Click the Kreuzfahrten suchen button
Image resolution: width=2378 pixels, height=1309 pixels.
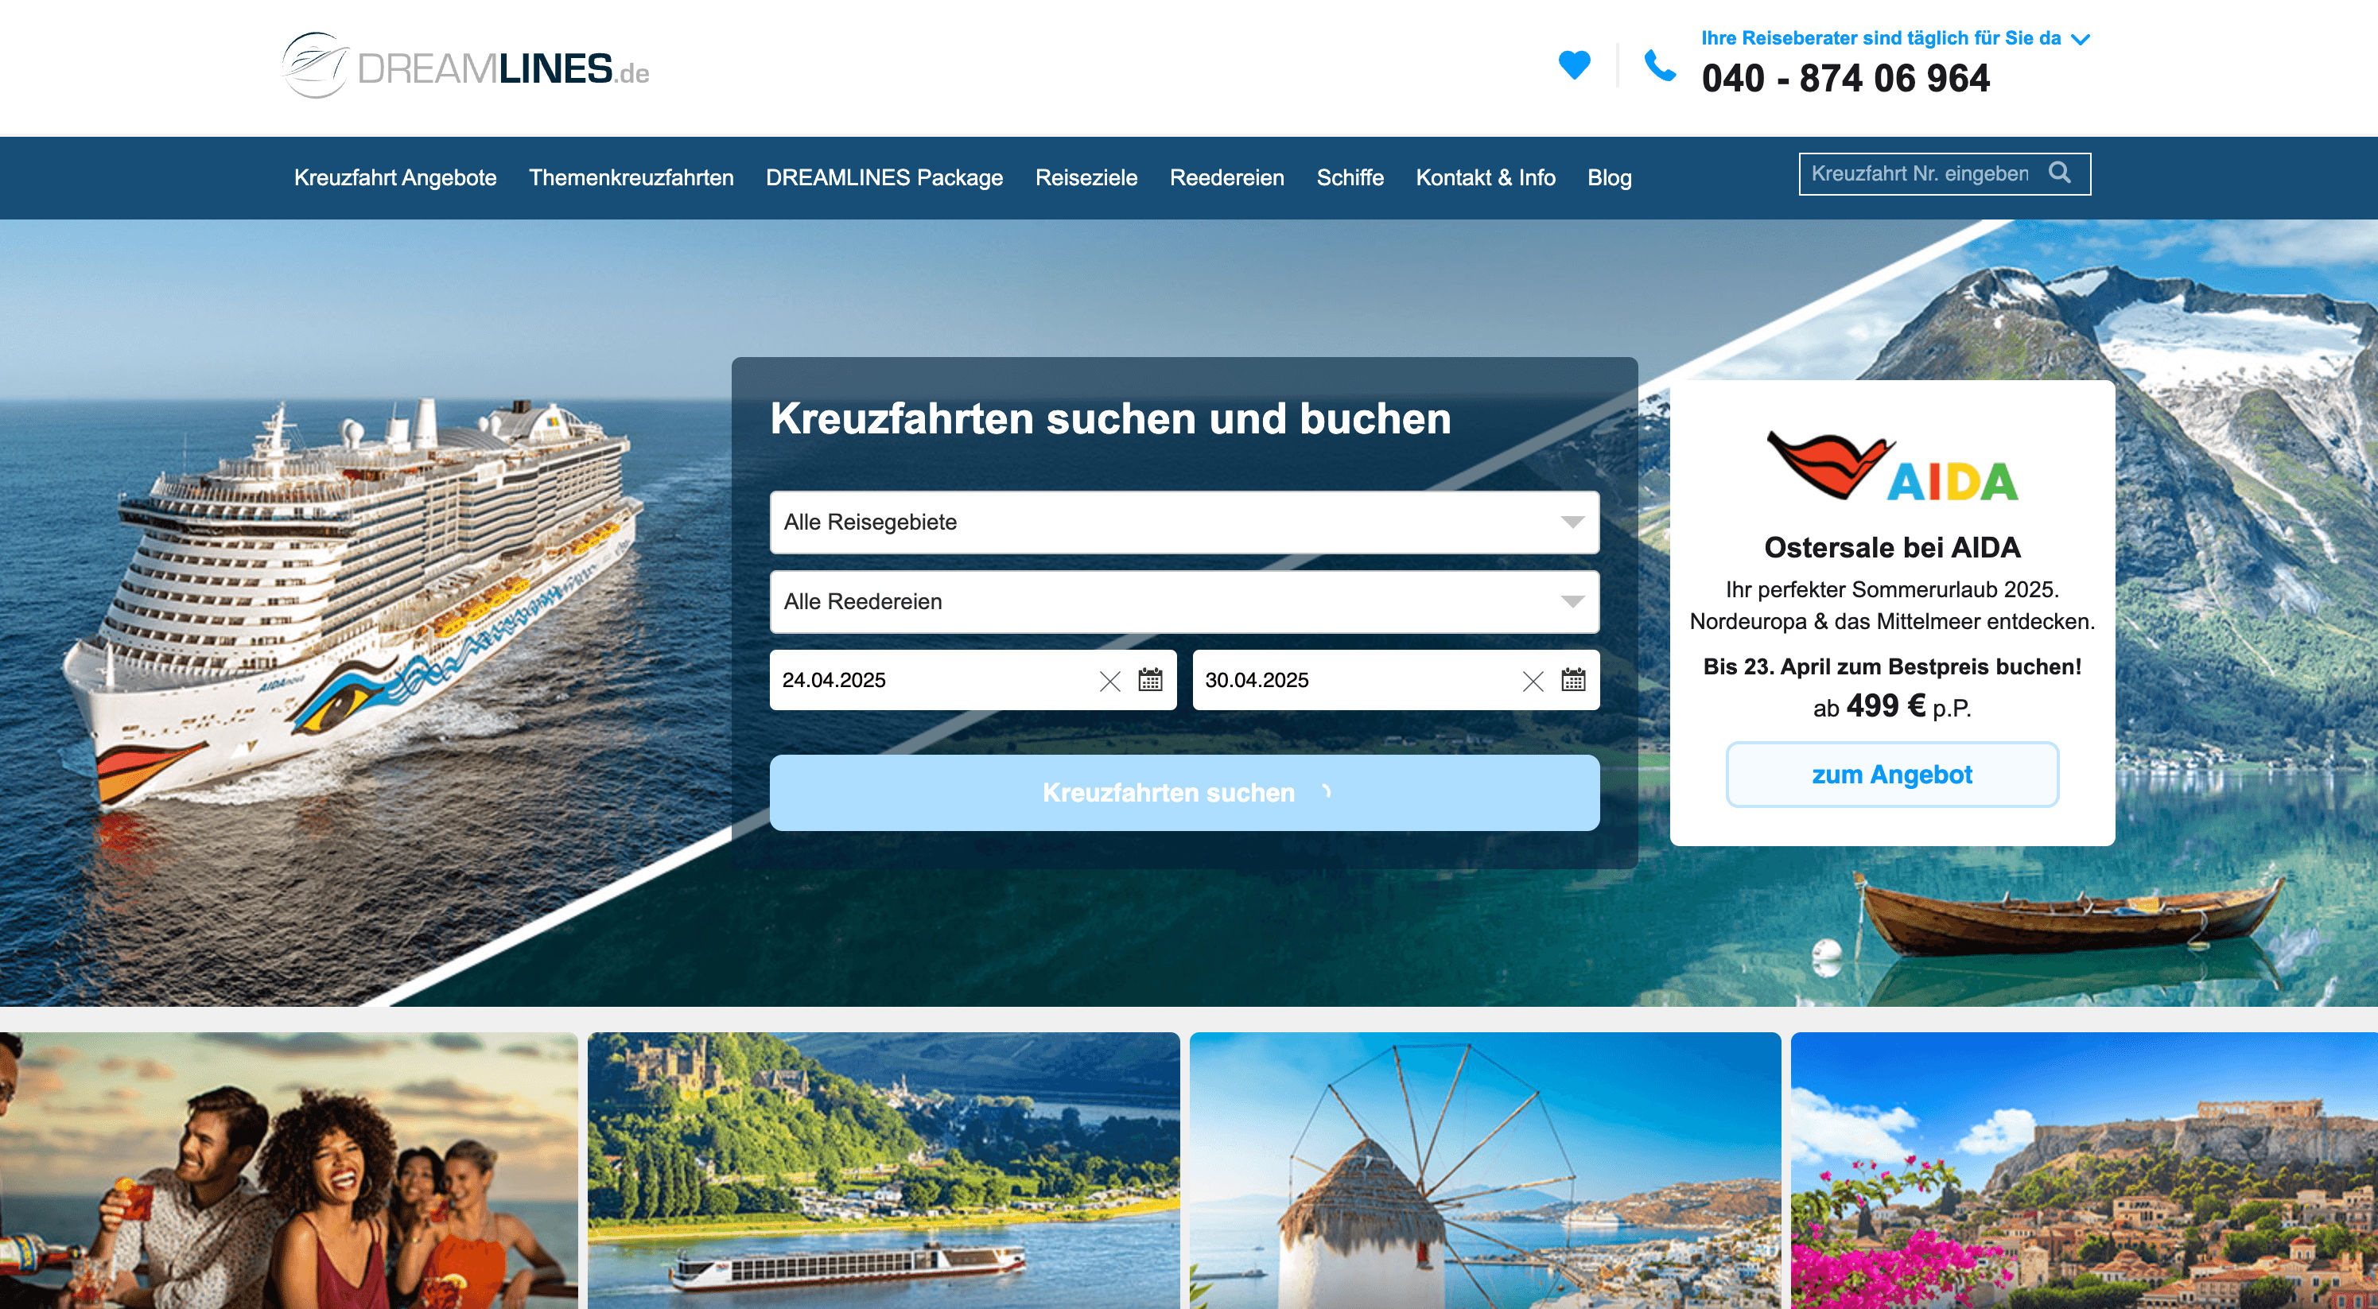[x=1184, y=793]
